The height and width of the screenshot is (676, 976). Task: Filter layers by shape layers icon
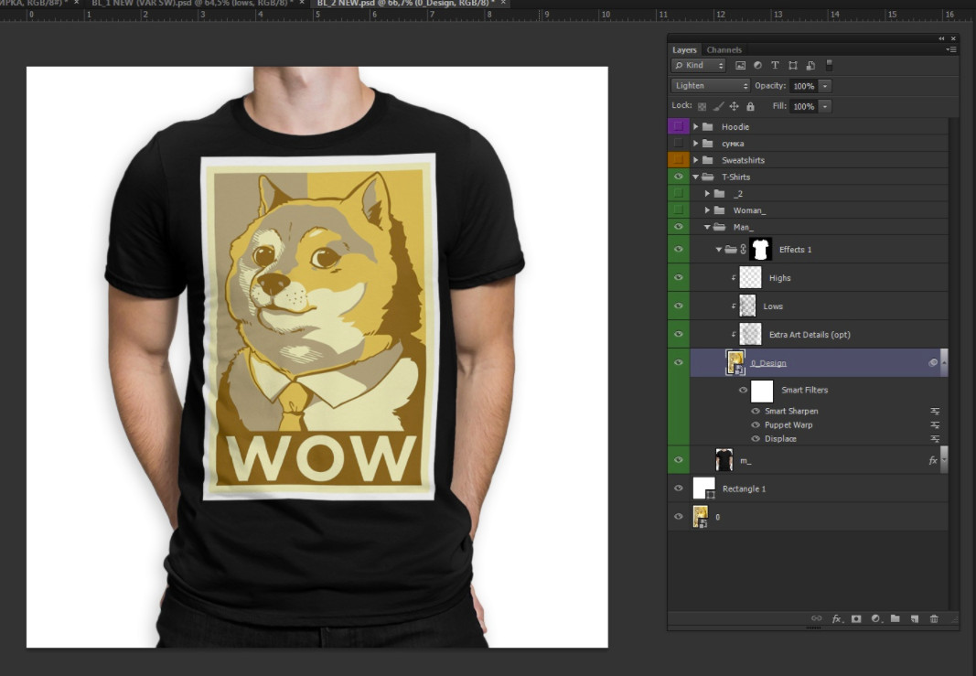[x=793, y=65]
